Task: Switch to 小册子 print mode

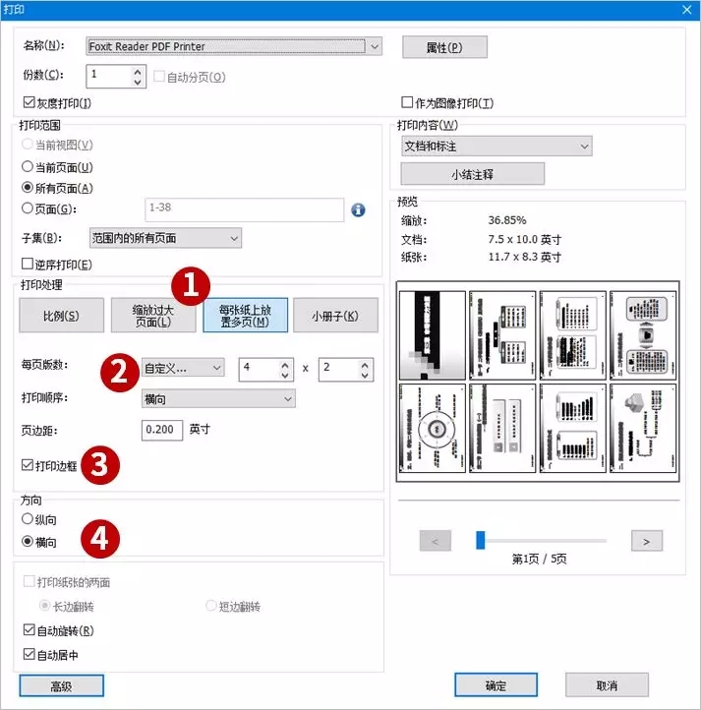Action: pyautogui.click(x=335, y=315)
